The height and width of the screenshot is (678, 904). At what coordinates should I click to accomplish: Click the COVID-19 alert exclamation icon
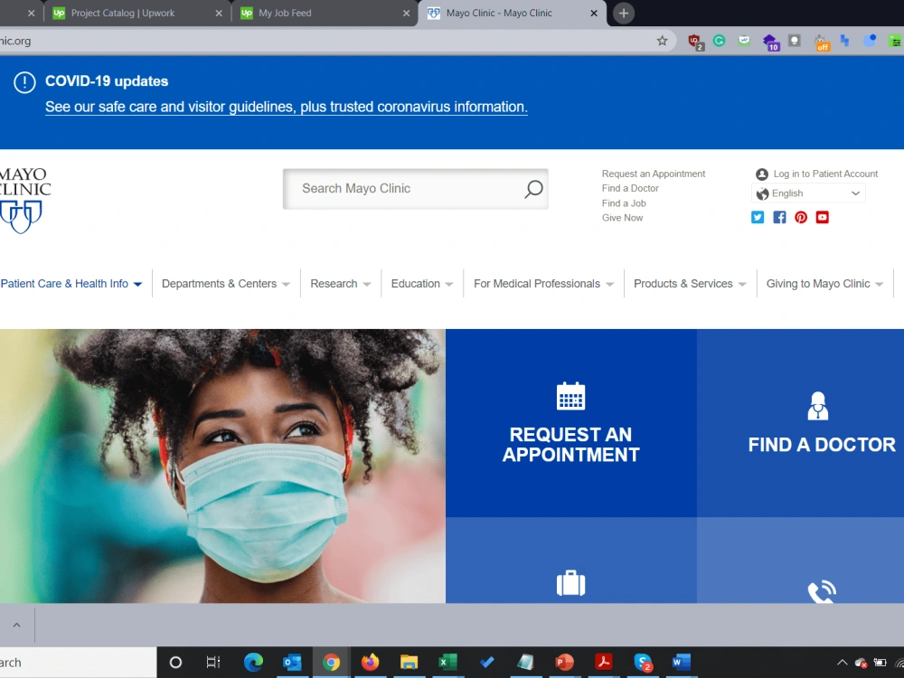pos(24,82)
